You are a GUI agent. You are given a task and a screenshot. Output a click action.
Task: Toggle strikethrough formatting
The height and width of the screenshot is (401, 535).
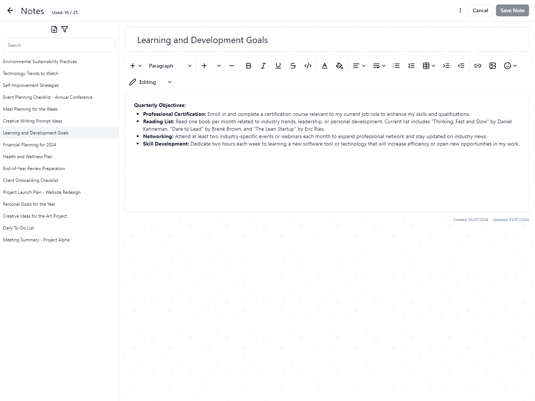point(293,66)
